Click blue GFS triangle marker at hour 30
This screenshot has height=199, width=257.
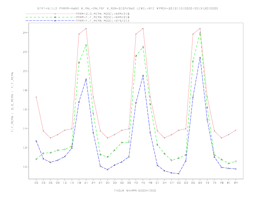[x=107, y=170]
